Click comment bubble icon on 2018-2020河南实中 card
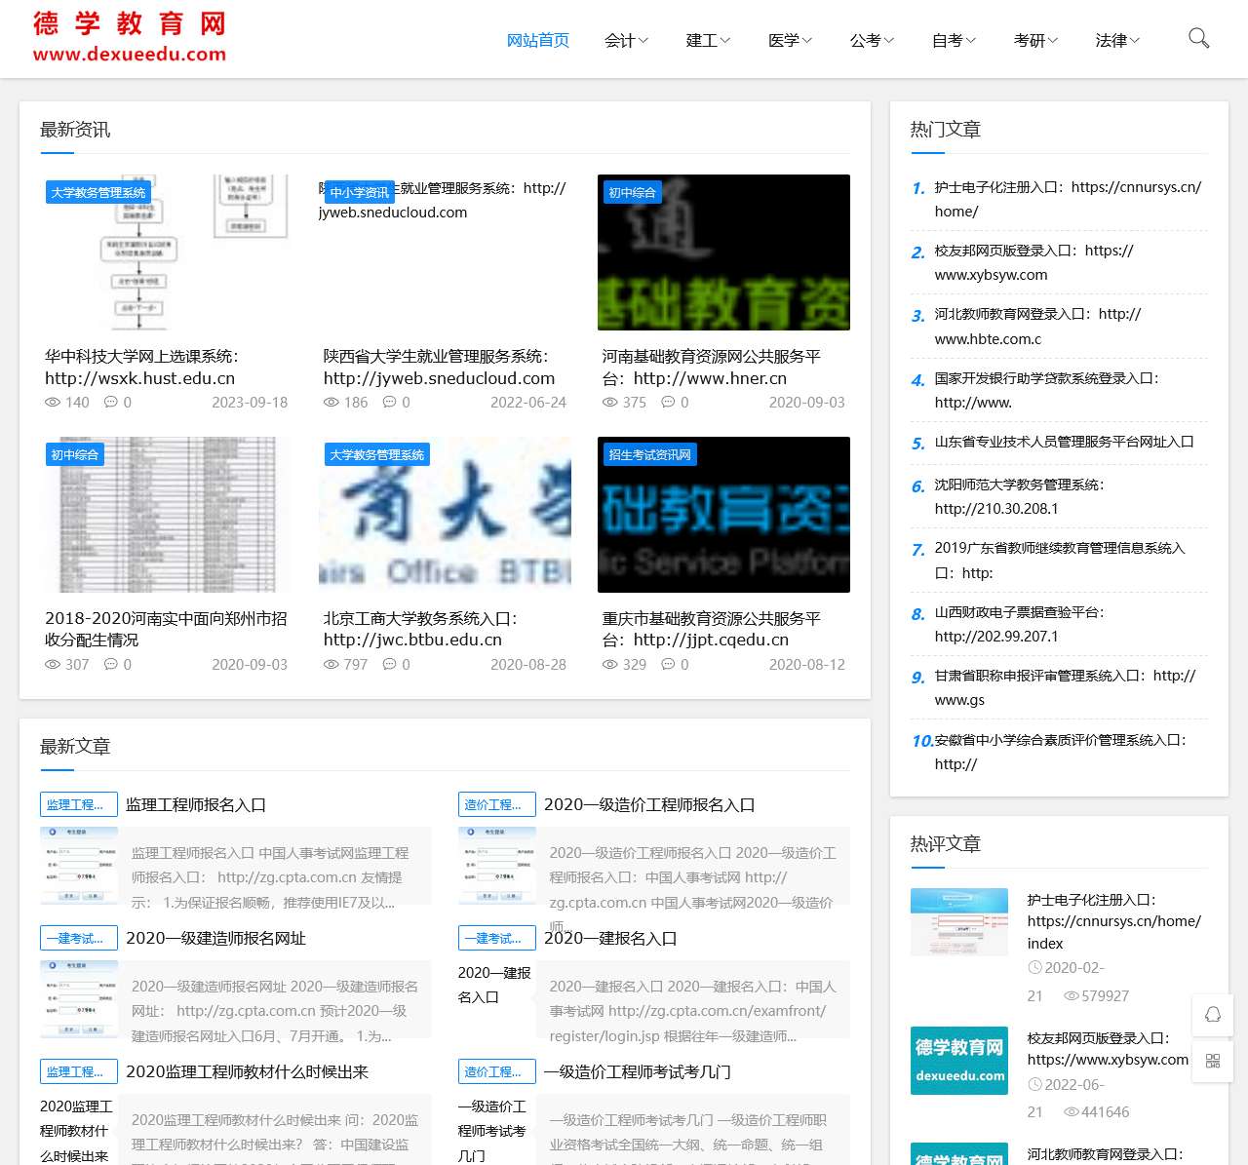The height and width of the screenshot is (1165, 1248). 111,664
